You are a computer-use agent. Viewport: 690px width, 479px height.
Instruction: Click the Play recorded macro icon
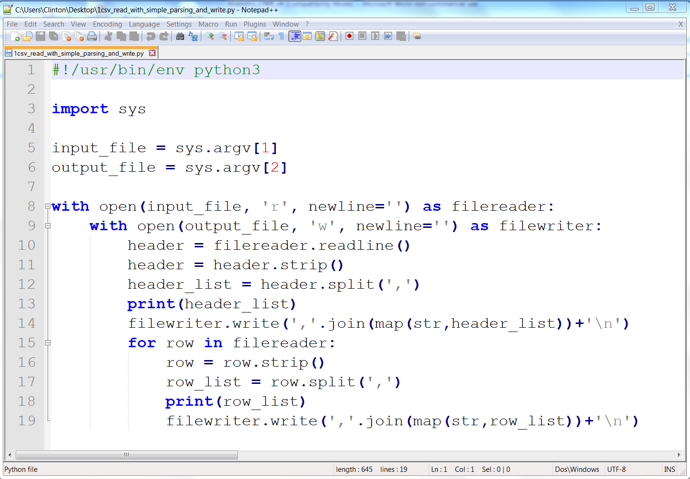(376, 36)
